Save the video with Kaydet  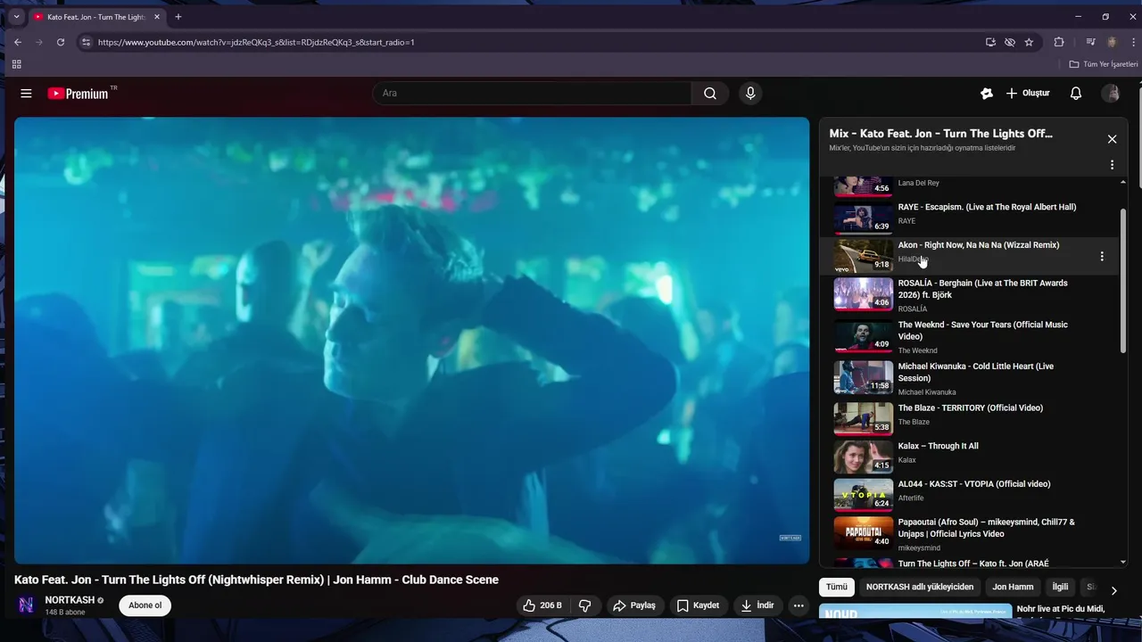[698, 605]
